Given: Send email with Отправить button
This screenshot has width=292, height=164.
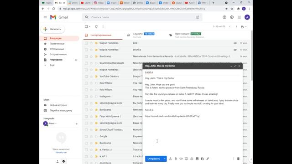Looking at the screenshot, I should pos(154,159).
